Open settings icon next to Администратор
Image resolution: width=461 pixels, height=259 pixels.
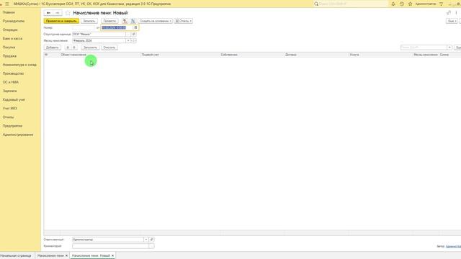tap(442, 4)
